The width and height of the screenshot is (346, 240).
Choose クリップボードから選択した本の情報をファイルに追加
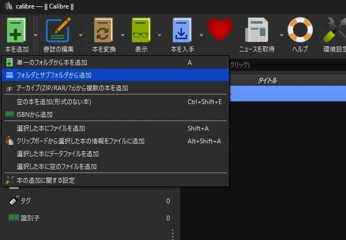(115, 141)
